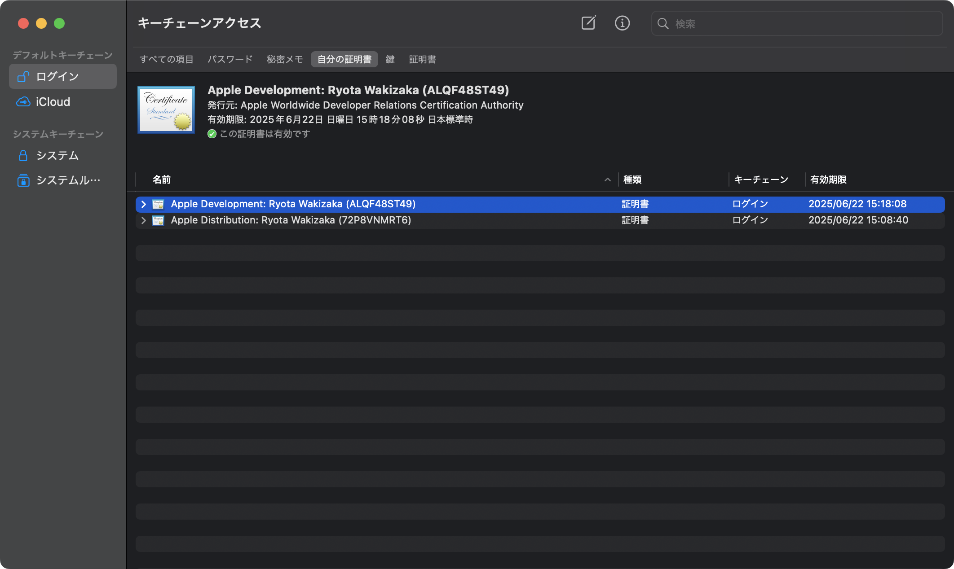Open the info button in toolbar
The width and height of the screenshot is (954, 569).
tap(622, 23)
